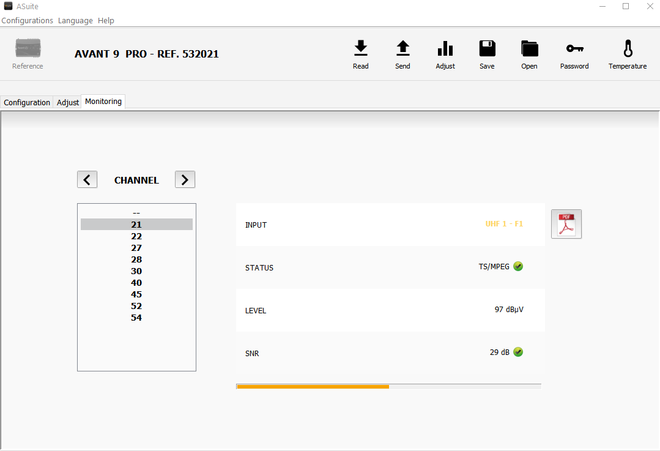
Task: Open the Help menu
Action: 106,21
